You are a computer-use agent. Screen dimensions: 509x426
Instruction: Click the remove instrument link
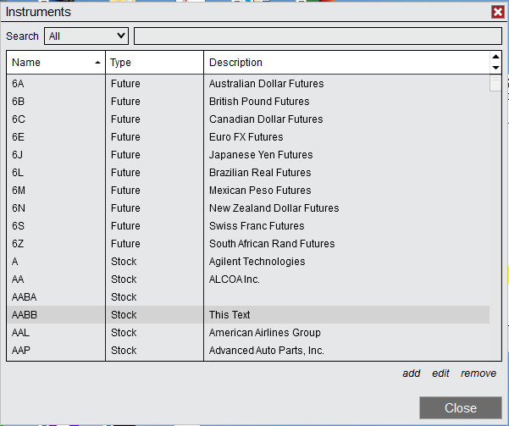(479, 373)
